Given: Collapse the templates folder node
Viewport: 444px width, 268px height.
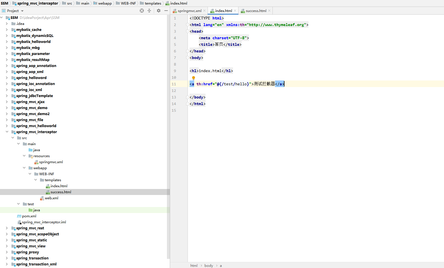Looking at the screenshot, I should [35, 180].
